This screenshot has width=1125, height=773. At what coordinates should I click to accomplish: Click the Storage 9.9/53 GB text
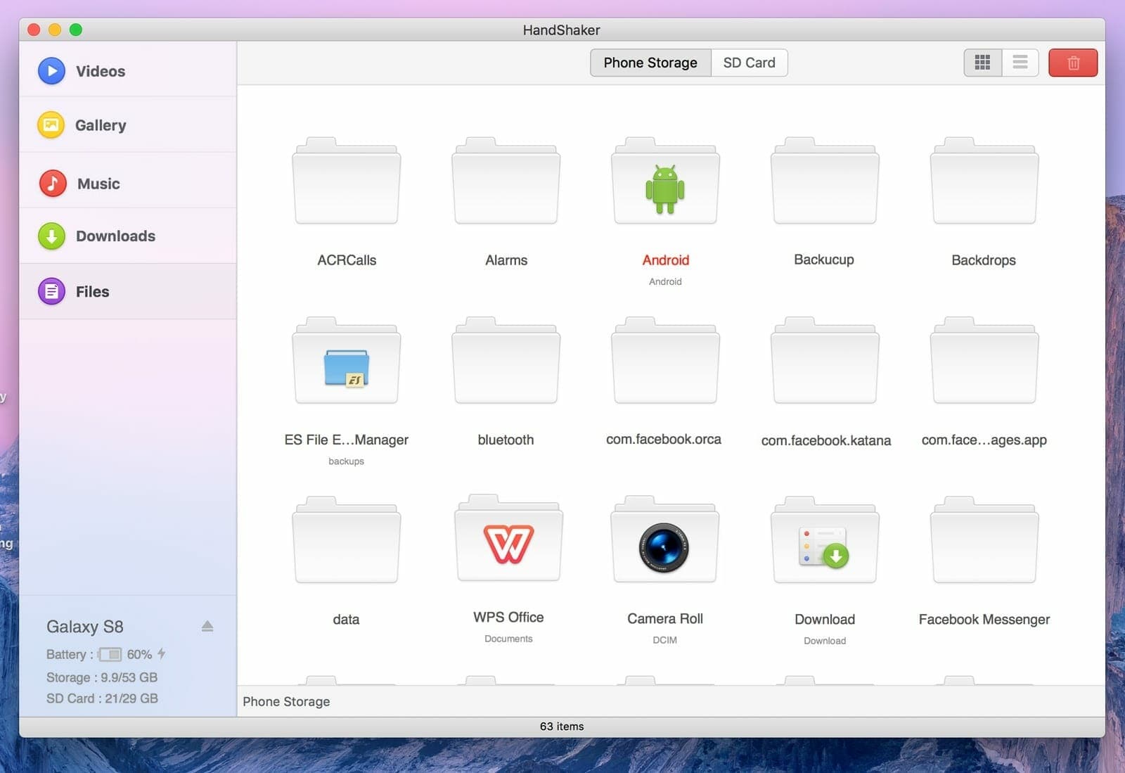click(x=102, y=677)
